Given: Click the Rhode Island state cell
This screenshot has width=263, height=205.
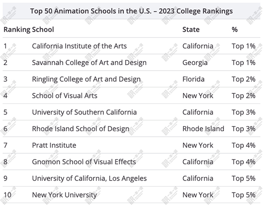Looking at the screenshot, I should 203,129.
